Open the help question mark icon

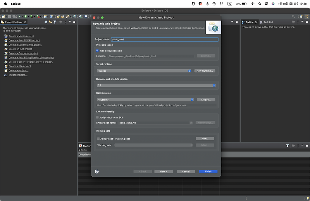[x=96, y=171]
